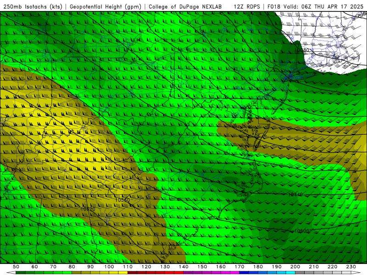Image resolution: width=367 pixels, height=275 pixels.
Task: Click the 'Geopotential Height (gpm)' title text
Action: 106,7
